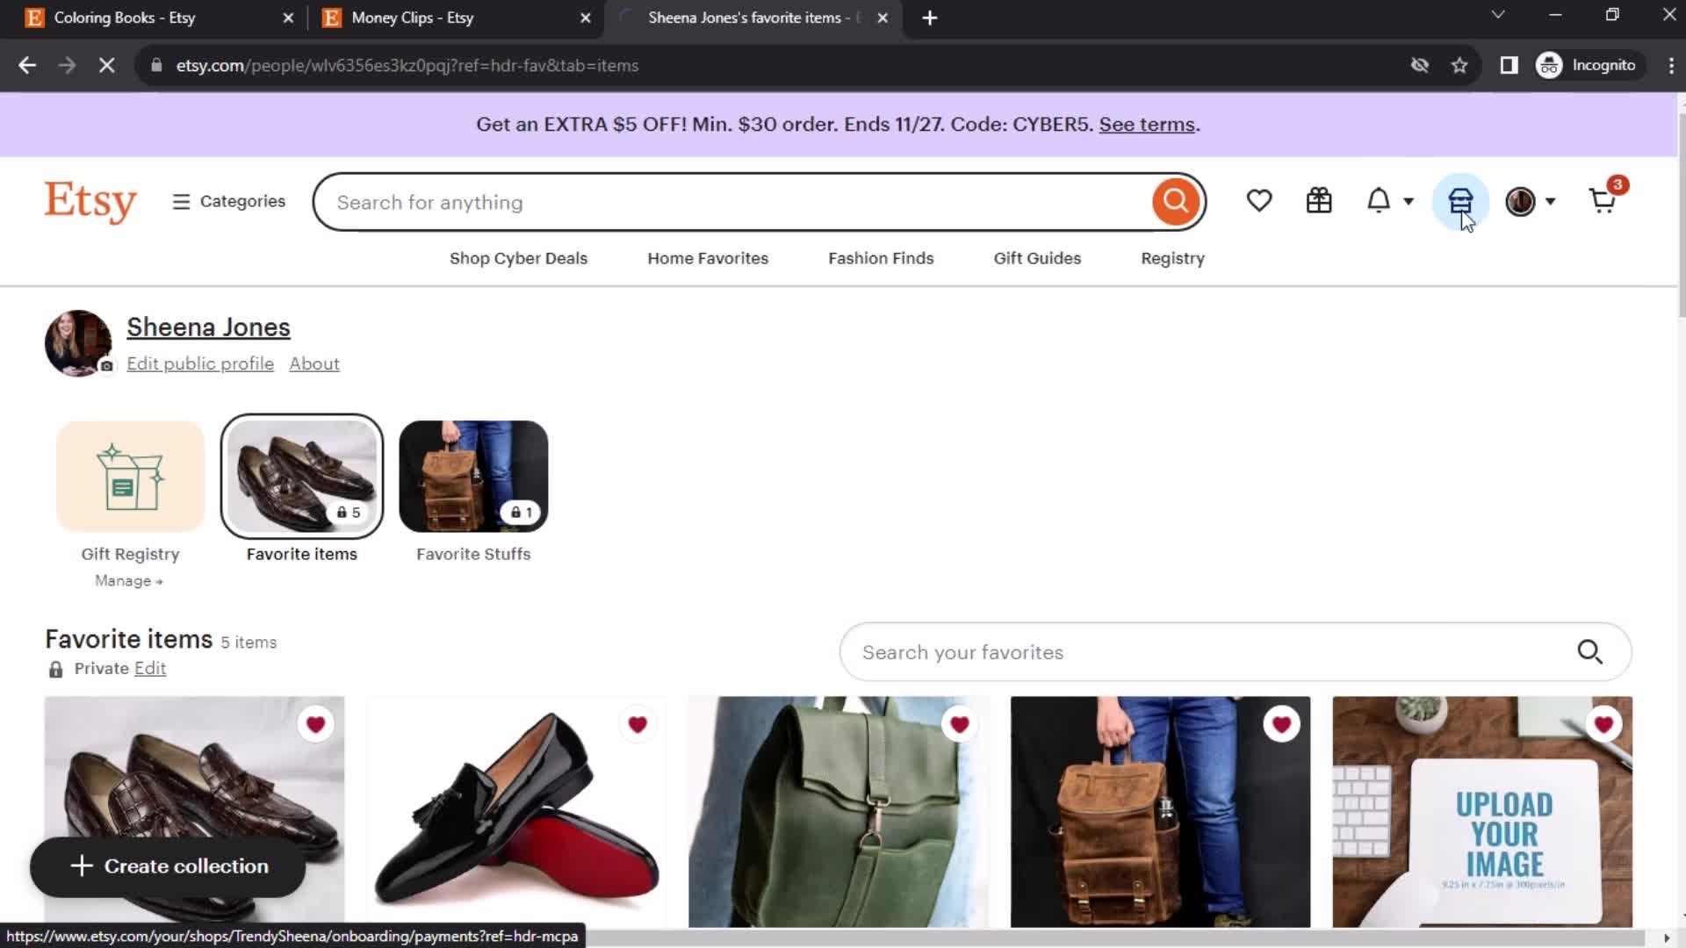The height and width of the screenshot is (948, 1686).
Task: Click the gift registry icon in the header
Action: point(1319,200)
